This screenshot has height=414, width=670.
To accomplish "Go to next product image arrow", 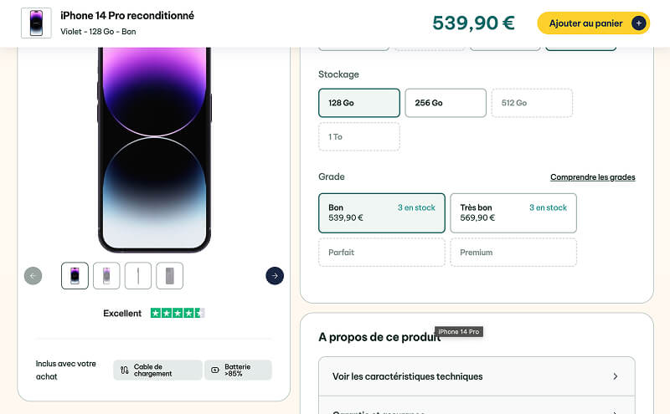I will pos(275,276).
